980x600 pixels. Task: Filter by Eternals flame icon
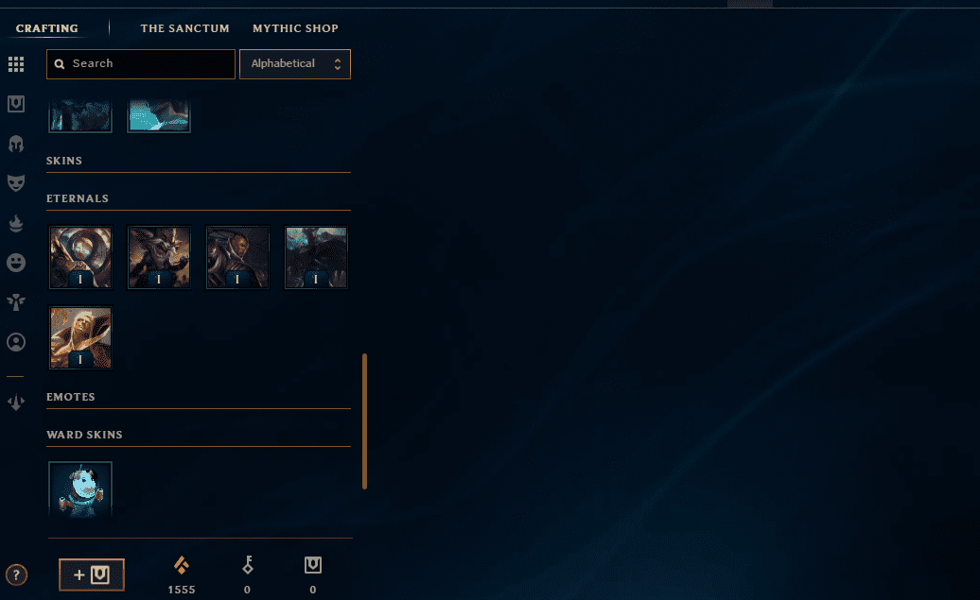[16, 223]
